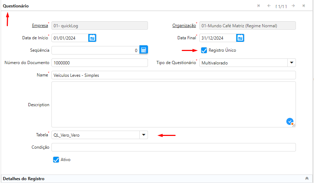Open Data Final calendar picker
The height and width of the screenshot is (183, 314).
(240, 38)
